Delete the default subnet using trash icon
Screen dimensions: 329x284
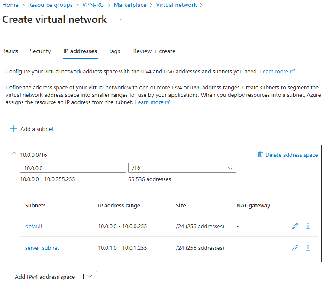[x=308, y=226]
